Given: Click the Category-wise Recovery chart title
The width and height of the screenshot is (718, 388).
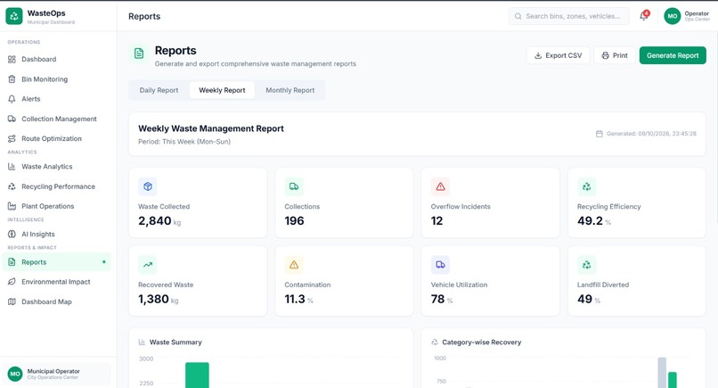Looking at the screenshot, I should pos(482,343).
